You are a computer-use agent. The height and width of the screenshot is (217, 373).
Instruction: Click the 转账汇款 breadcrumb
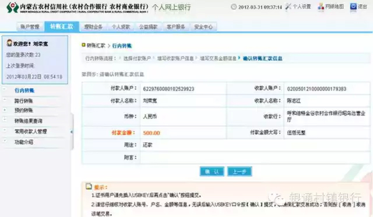pos(96,45)
